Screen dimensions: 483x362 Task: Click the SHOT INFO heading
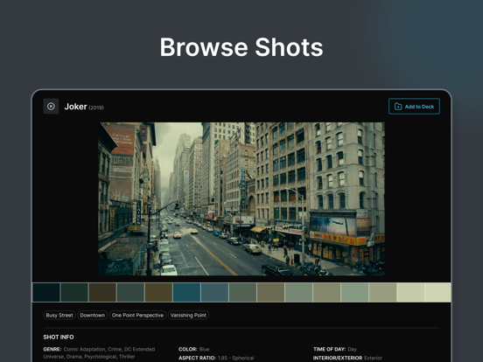[x=59, y=337]
